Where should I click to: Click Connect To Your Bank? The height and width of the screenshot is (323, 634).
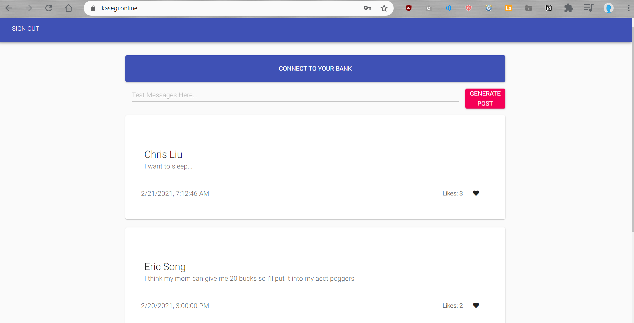[315, 69]
